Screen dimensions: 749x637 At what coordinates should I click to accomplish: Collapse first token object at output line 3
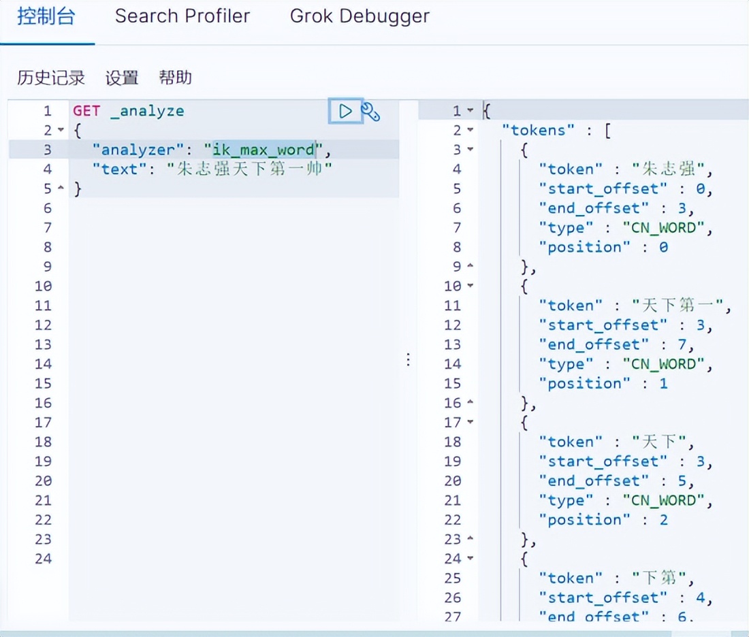coord(470,150)
